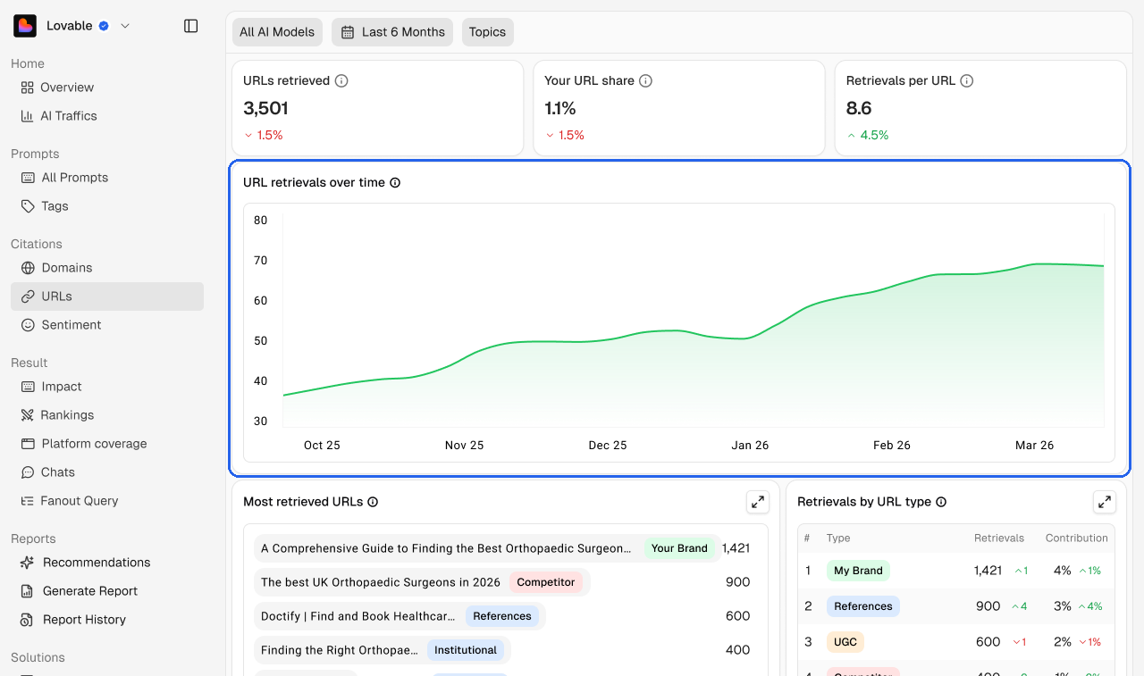The width and height of the screenshot is (1144, 676).
Task: Click Finding the Right Orthopae... URL
Action: tap(383, 650)
